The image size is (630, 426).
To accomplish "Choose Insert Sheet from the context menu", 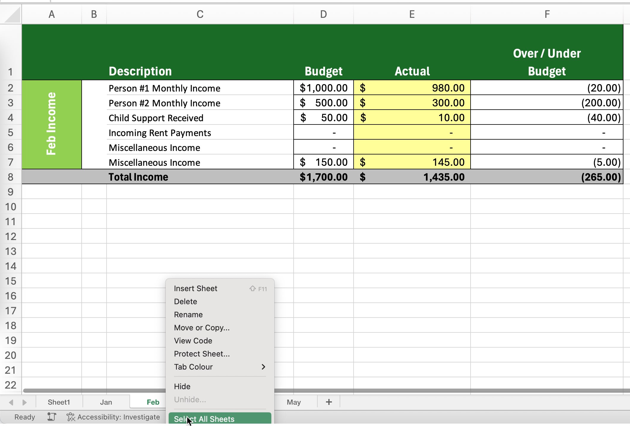I will 196,288.
